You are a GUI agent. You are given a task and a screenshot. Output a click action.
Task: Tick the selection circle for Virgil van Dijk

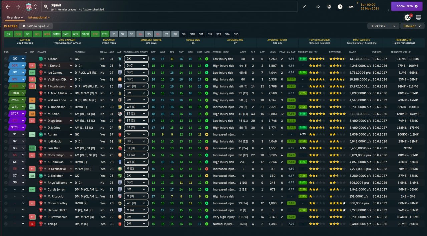[x=6, y=79]
